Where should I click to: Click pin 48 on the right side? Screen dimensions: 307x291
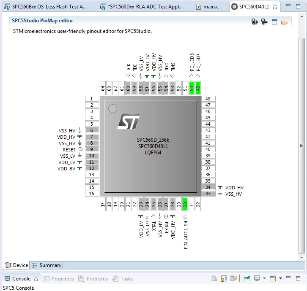point(208,99)
